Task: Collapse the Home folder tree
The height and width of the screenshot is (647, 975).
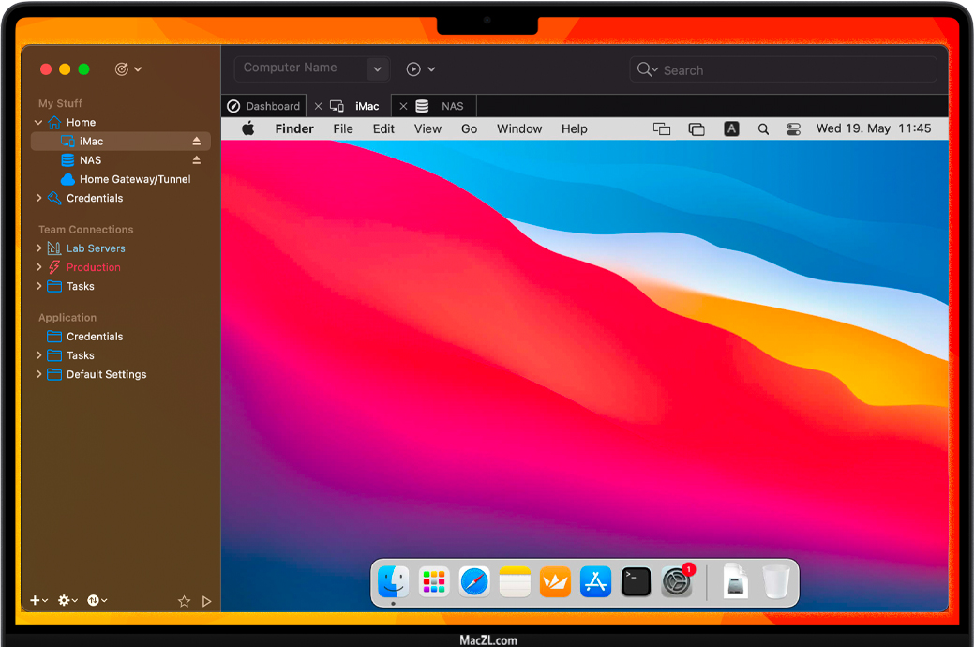Action: pyautogui.click(x=38, y=123)
